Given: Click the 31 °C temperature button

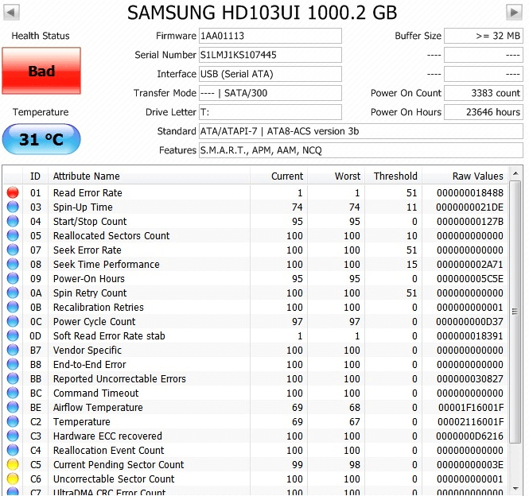Looking at the screenshot, I should pos(41,140).
